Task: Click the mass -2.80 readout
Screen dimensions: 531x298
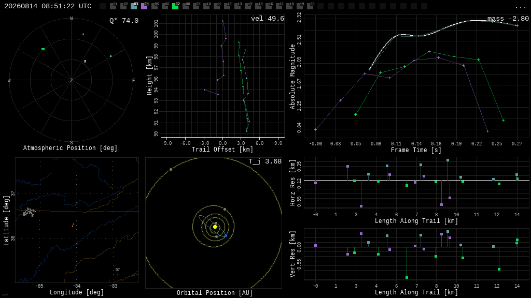Action: click(508, 19)
